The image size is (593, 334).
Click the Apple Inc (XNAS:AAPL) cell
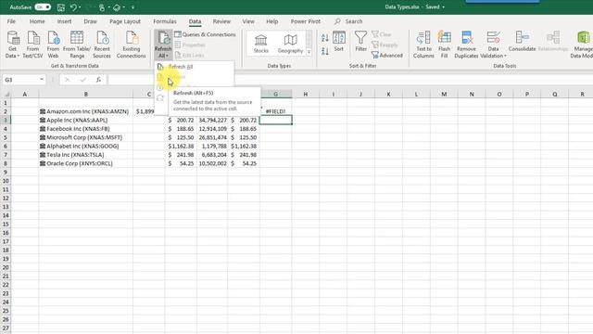[86, 120]
